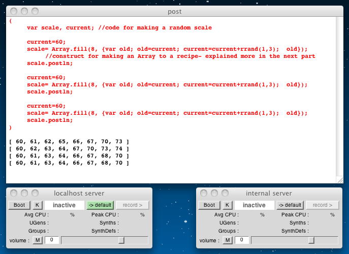Click the localhost server window title
Image resolution: width=349 pixels, height=254 pixels.
click(79, 193)
